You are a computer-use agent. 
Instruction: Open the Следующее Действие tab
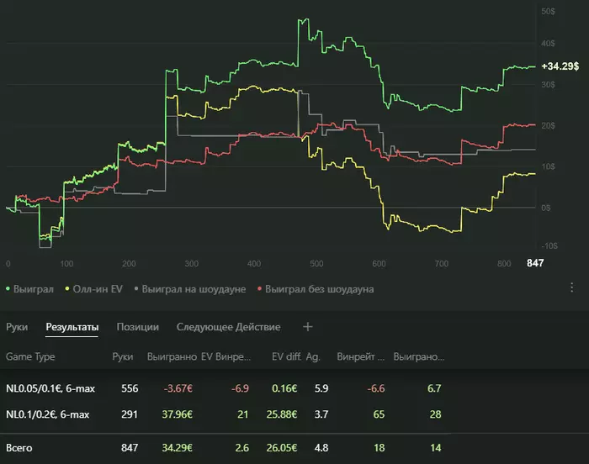pos(228,326)
